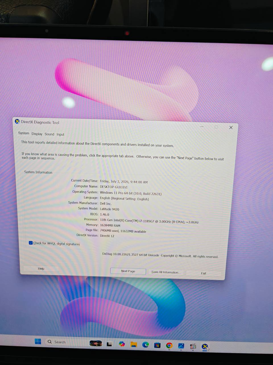The height and width of the screenshot is (365, 273).
Task: Click the 16384MB RAM memory value
Action: (x=110, y=225)
